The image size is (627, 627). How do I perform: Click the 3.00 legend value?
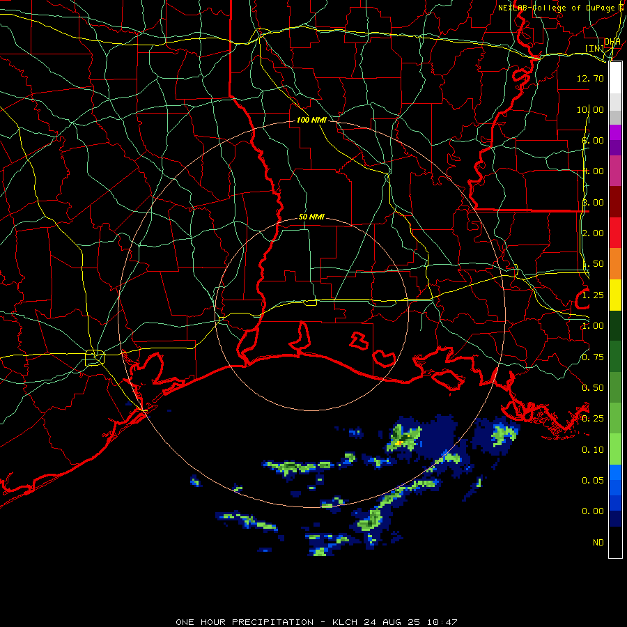(593, 202)
